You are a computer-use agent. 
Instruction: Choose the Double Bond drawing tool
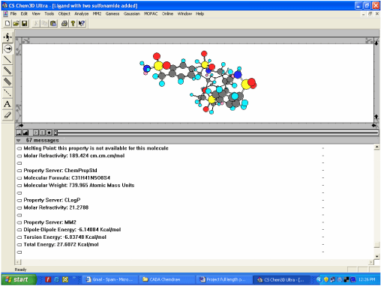(x=7, y=70)
